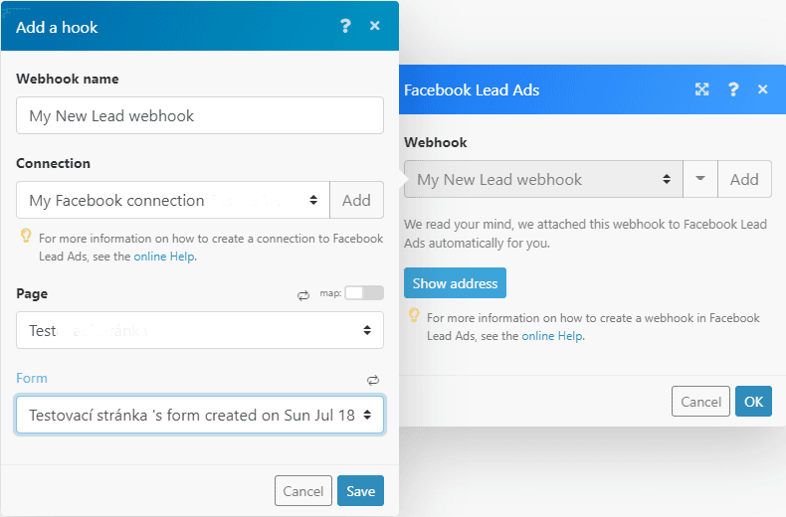Open the Form selection dropdown
Image resolution: width=786 pixels, height=517 pixels.
(x=200, y=415)
